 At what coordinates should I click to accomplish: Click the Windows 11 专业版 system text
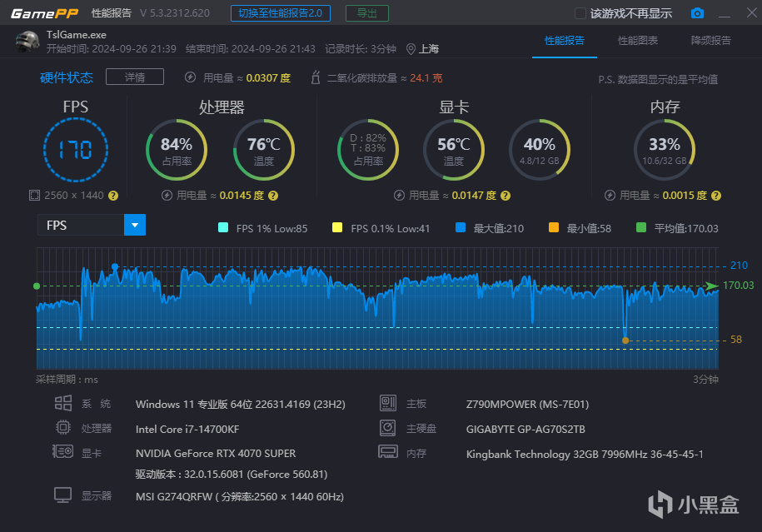pyautogui.click(x=241, y=405)
